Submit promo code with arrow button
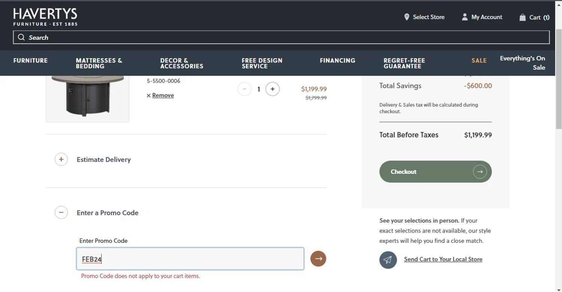Screen dimensions: 562x292 pyautogui.click(x=318, y=259)
